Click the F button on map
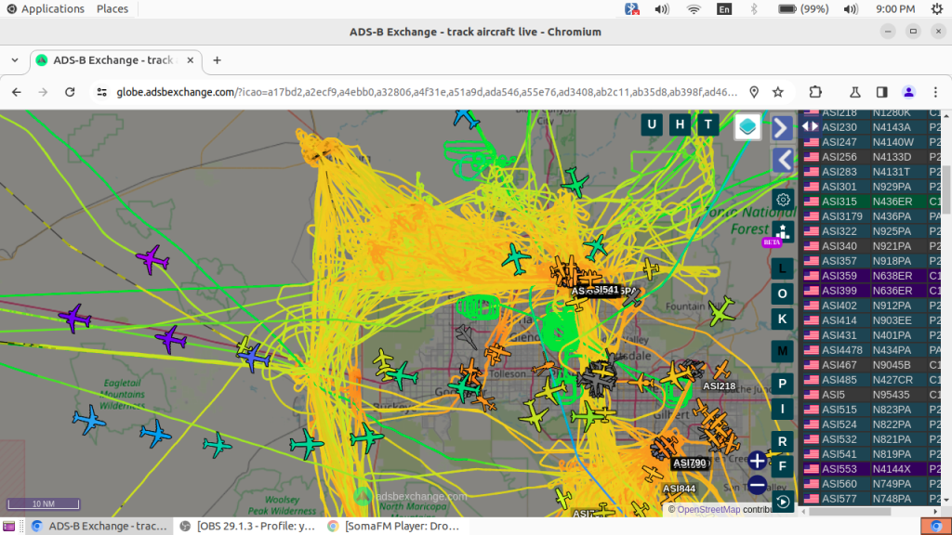The image size is (952, 535). pos(782,466)
